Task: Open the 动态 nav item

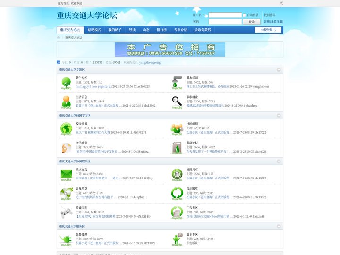Action: [x=146, y=30]
